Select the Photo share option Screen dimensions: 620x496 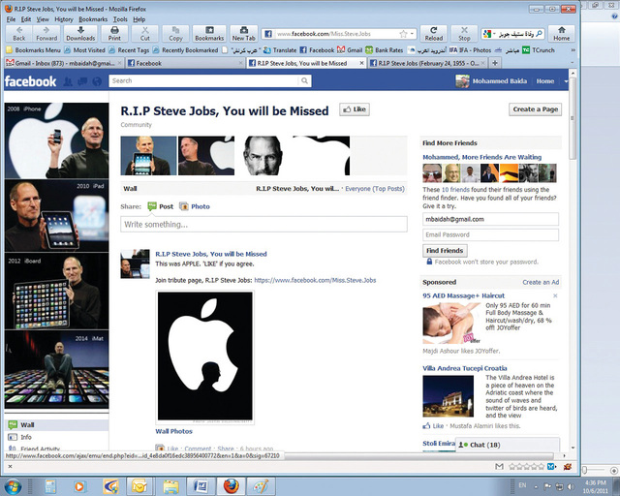pos(195,206)
